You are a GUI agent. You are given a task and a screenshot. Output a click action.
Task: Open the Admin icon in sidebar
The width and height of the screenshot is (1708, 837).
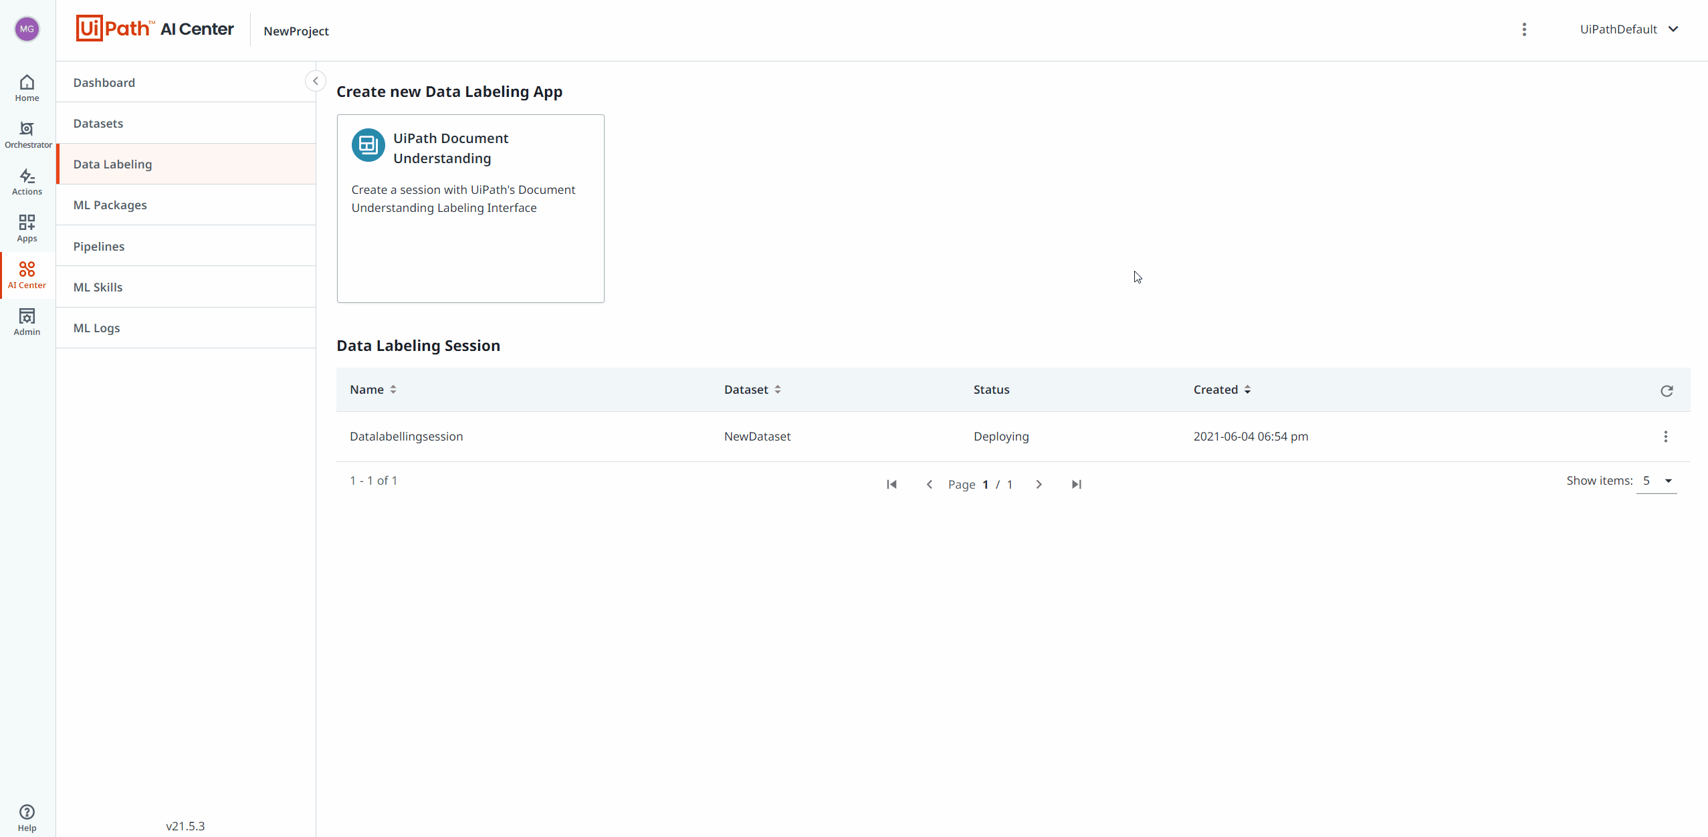coord(27,322)
